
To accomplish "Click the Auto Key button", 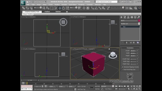I will [97, 86].
